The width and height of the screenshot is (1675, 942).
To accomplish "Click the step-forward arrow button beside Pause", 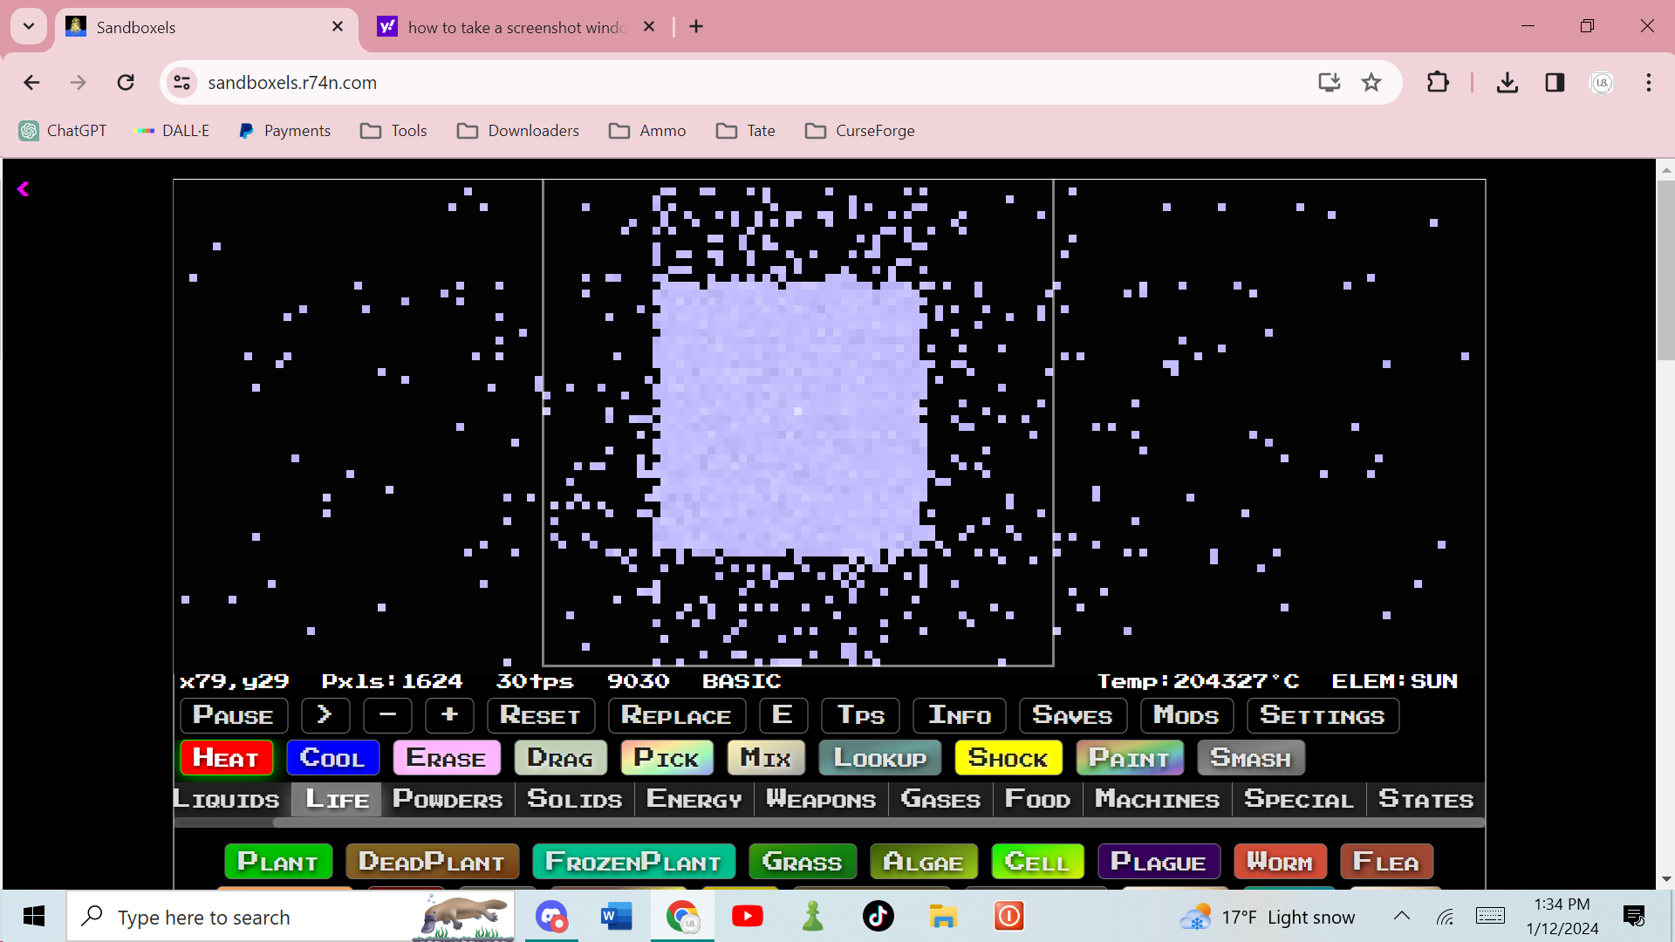I will [325, 715].
